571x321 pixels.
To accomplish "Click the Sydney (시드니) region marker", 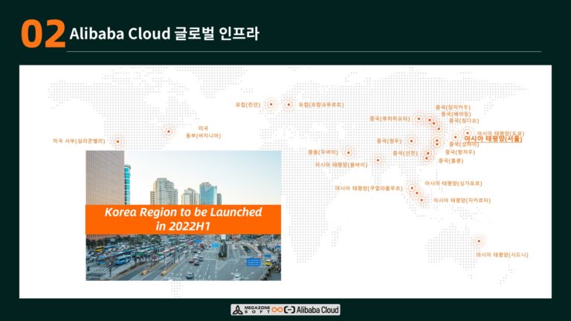I will 479,240.
